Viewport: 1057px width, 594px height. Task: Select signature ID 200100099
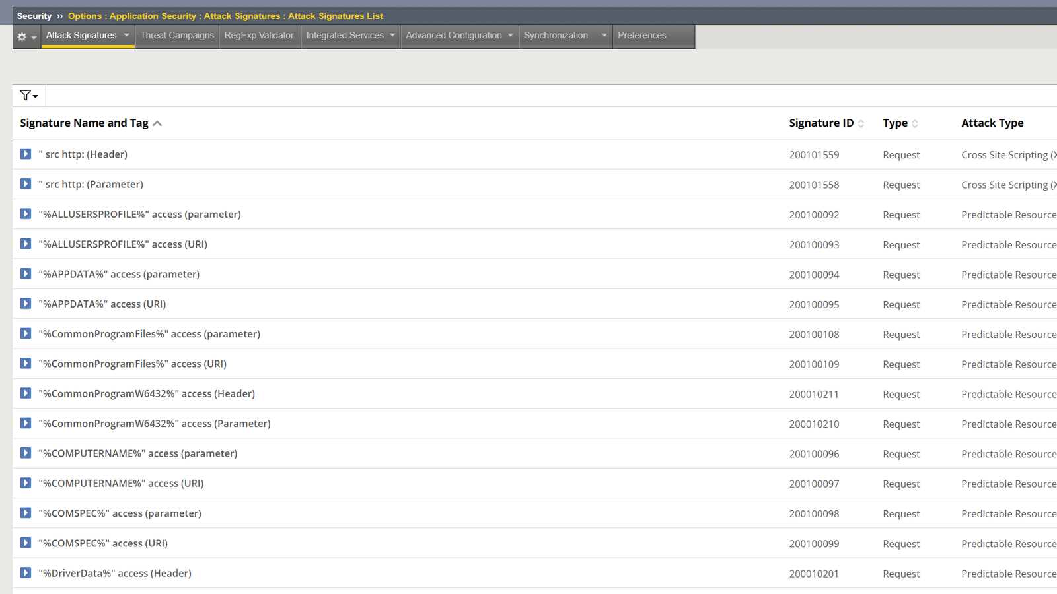click(814, 544)
